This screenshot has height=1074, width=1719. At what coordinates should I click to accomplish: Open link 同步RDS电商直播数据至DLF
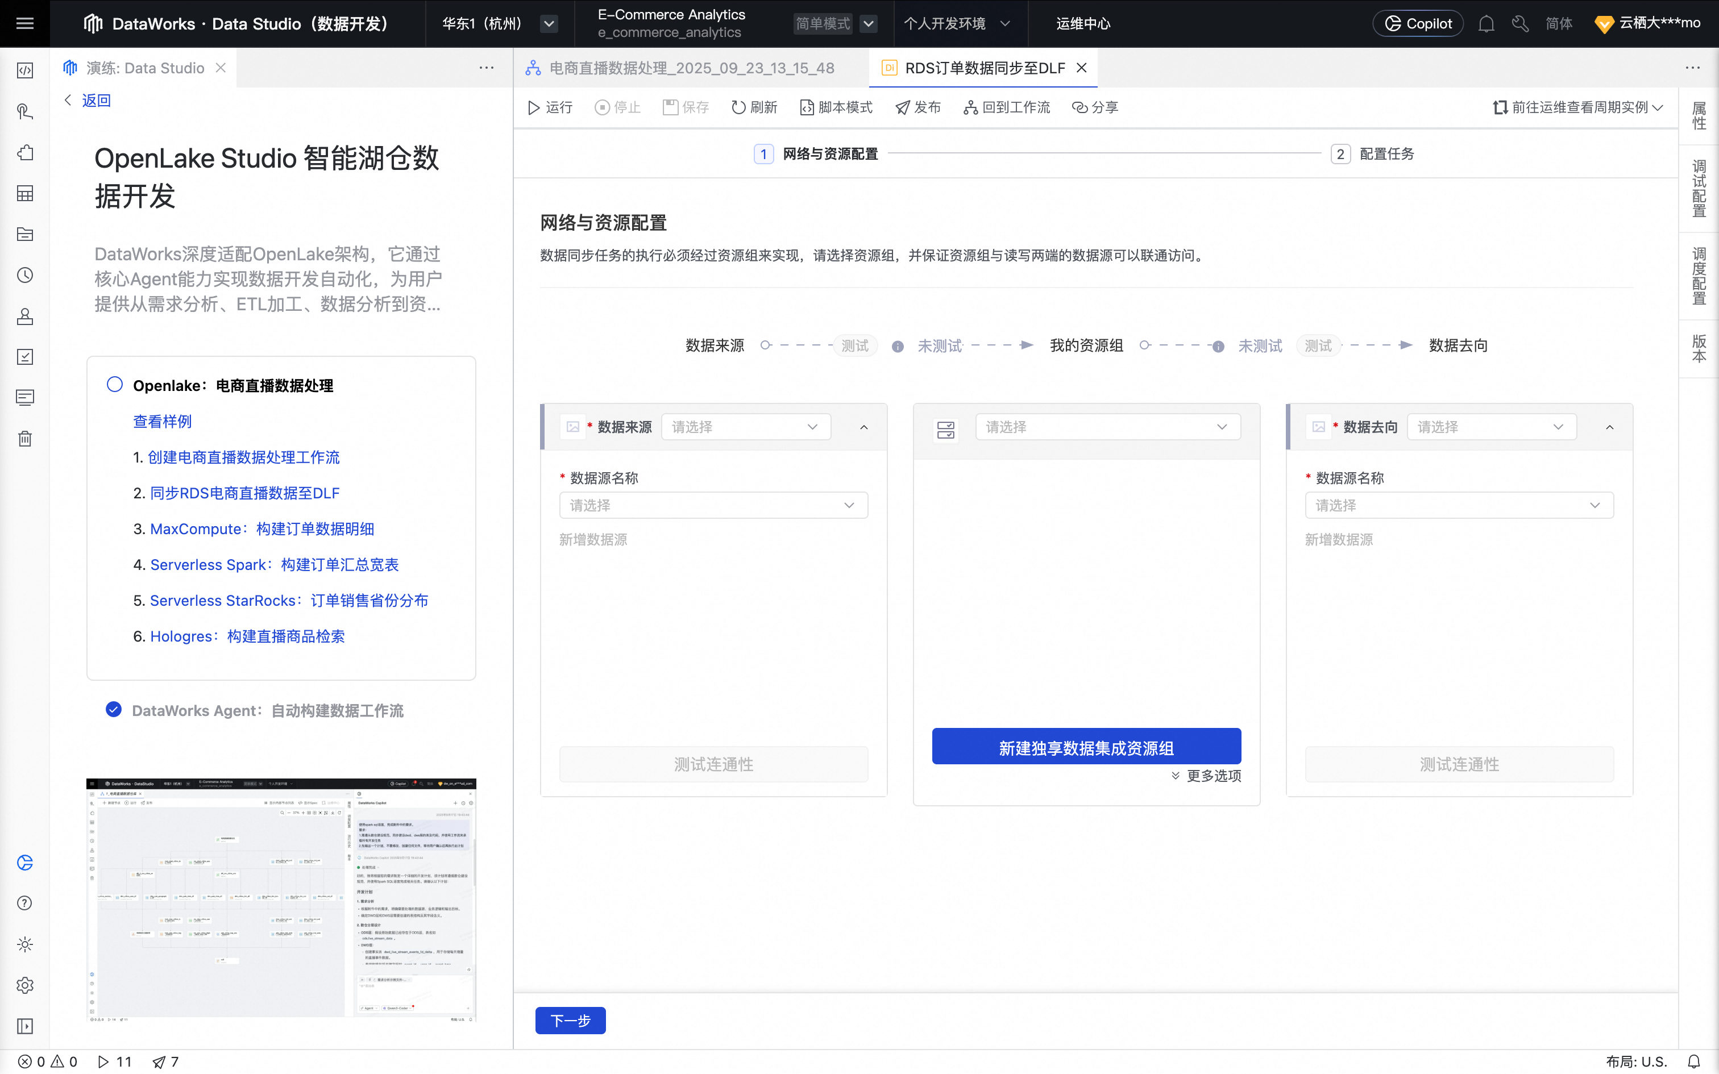coord(244,493)
